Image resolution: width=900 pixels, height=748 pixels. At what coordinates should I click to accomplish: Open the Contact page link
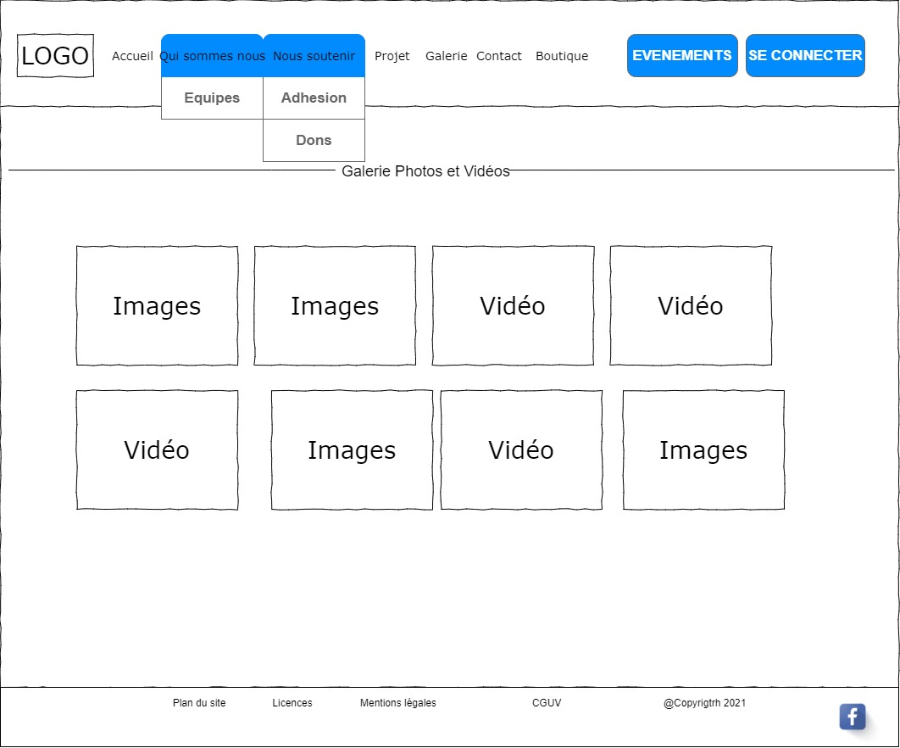(498, 56)
